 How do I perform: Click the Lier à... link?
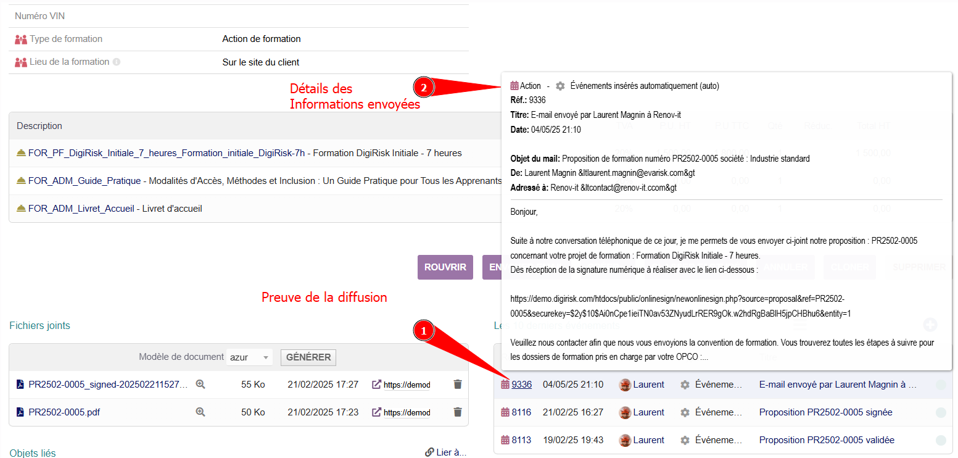(x=451, y=452)
